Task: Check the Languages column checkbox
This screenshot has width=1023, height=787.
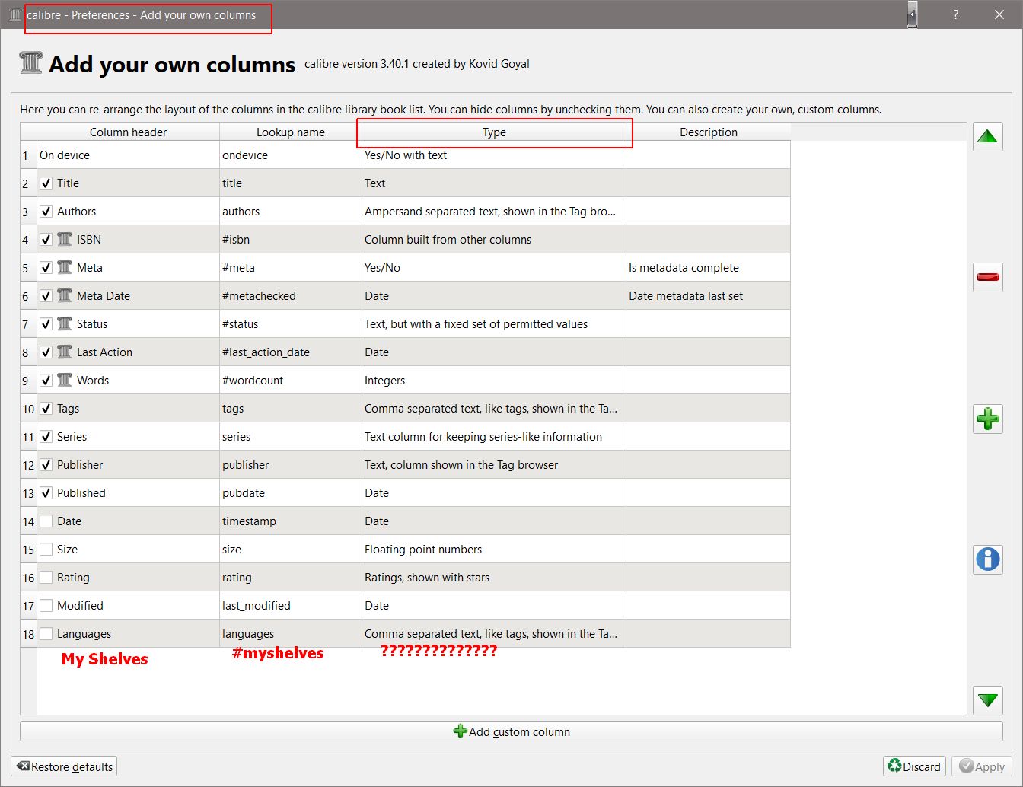Action: (x=46, y=634)
